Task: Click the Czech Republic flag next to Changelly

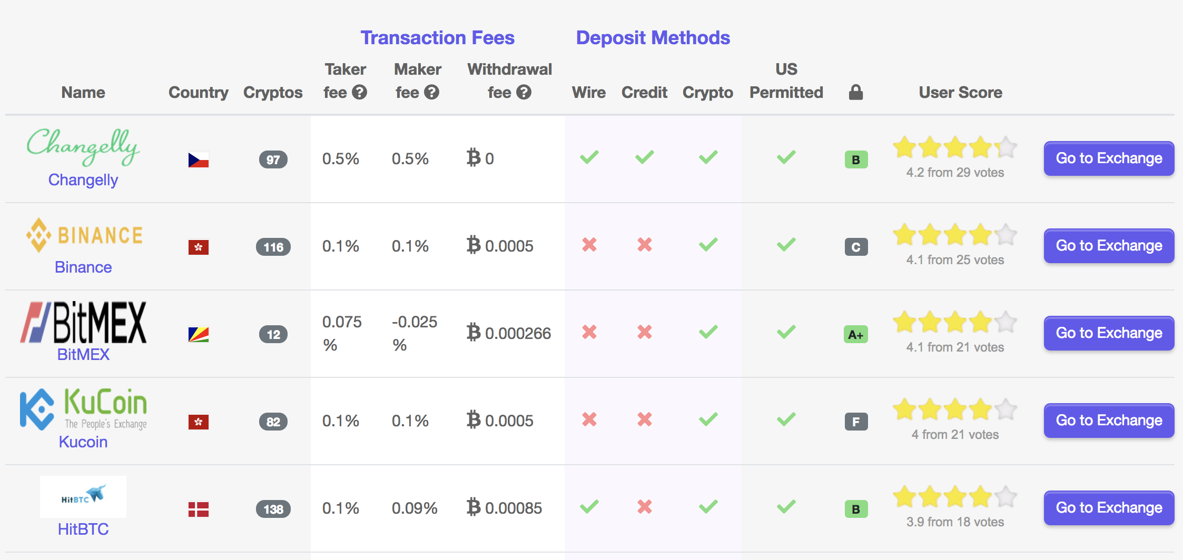Action: (199, 159)
